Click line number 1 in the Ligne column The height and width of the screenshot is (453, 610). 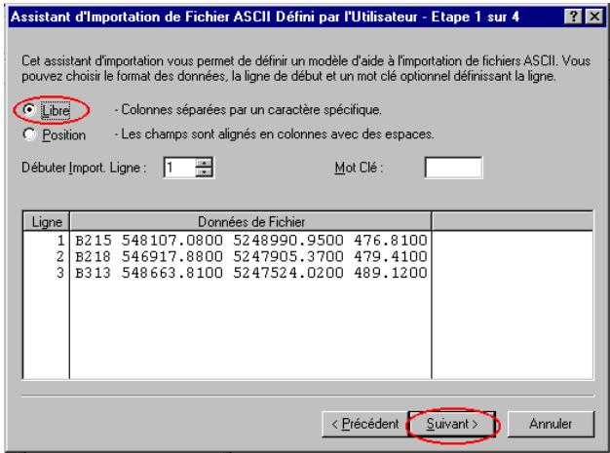(x=60, y=241)
